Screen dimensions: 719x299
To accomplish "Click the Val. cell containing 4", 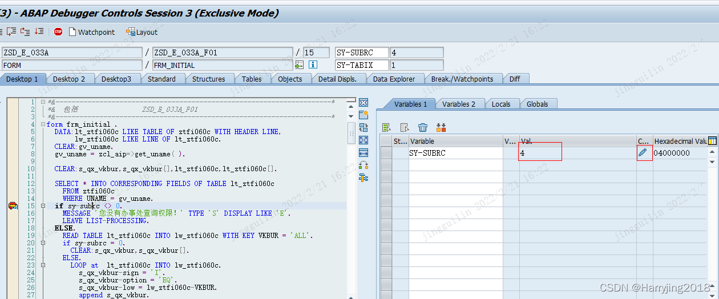I will coord(577,153).
